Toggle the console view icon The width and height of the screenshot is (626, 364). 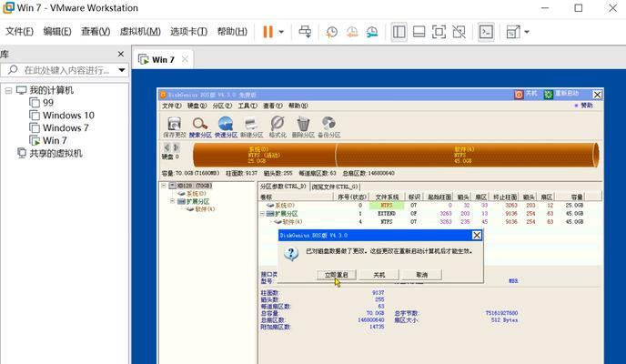click(x=486, y=32)
